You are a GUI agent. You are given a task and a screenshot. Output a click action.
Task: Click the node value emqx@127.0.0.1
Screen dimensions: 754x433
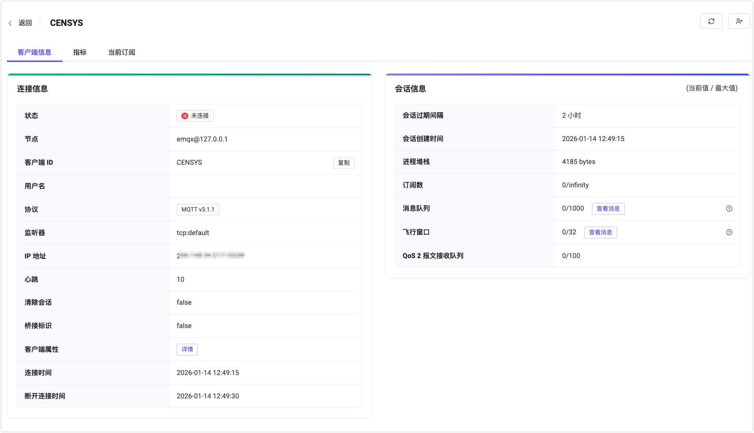[x=202, y=139]
